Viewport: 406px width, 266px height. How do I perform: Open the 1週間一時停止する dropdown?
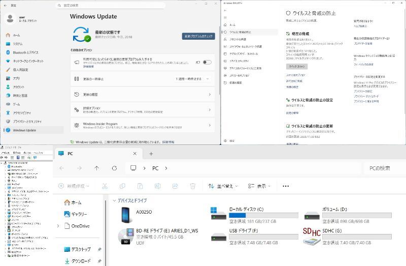(192, 79)
